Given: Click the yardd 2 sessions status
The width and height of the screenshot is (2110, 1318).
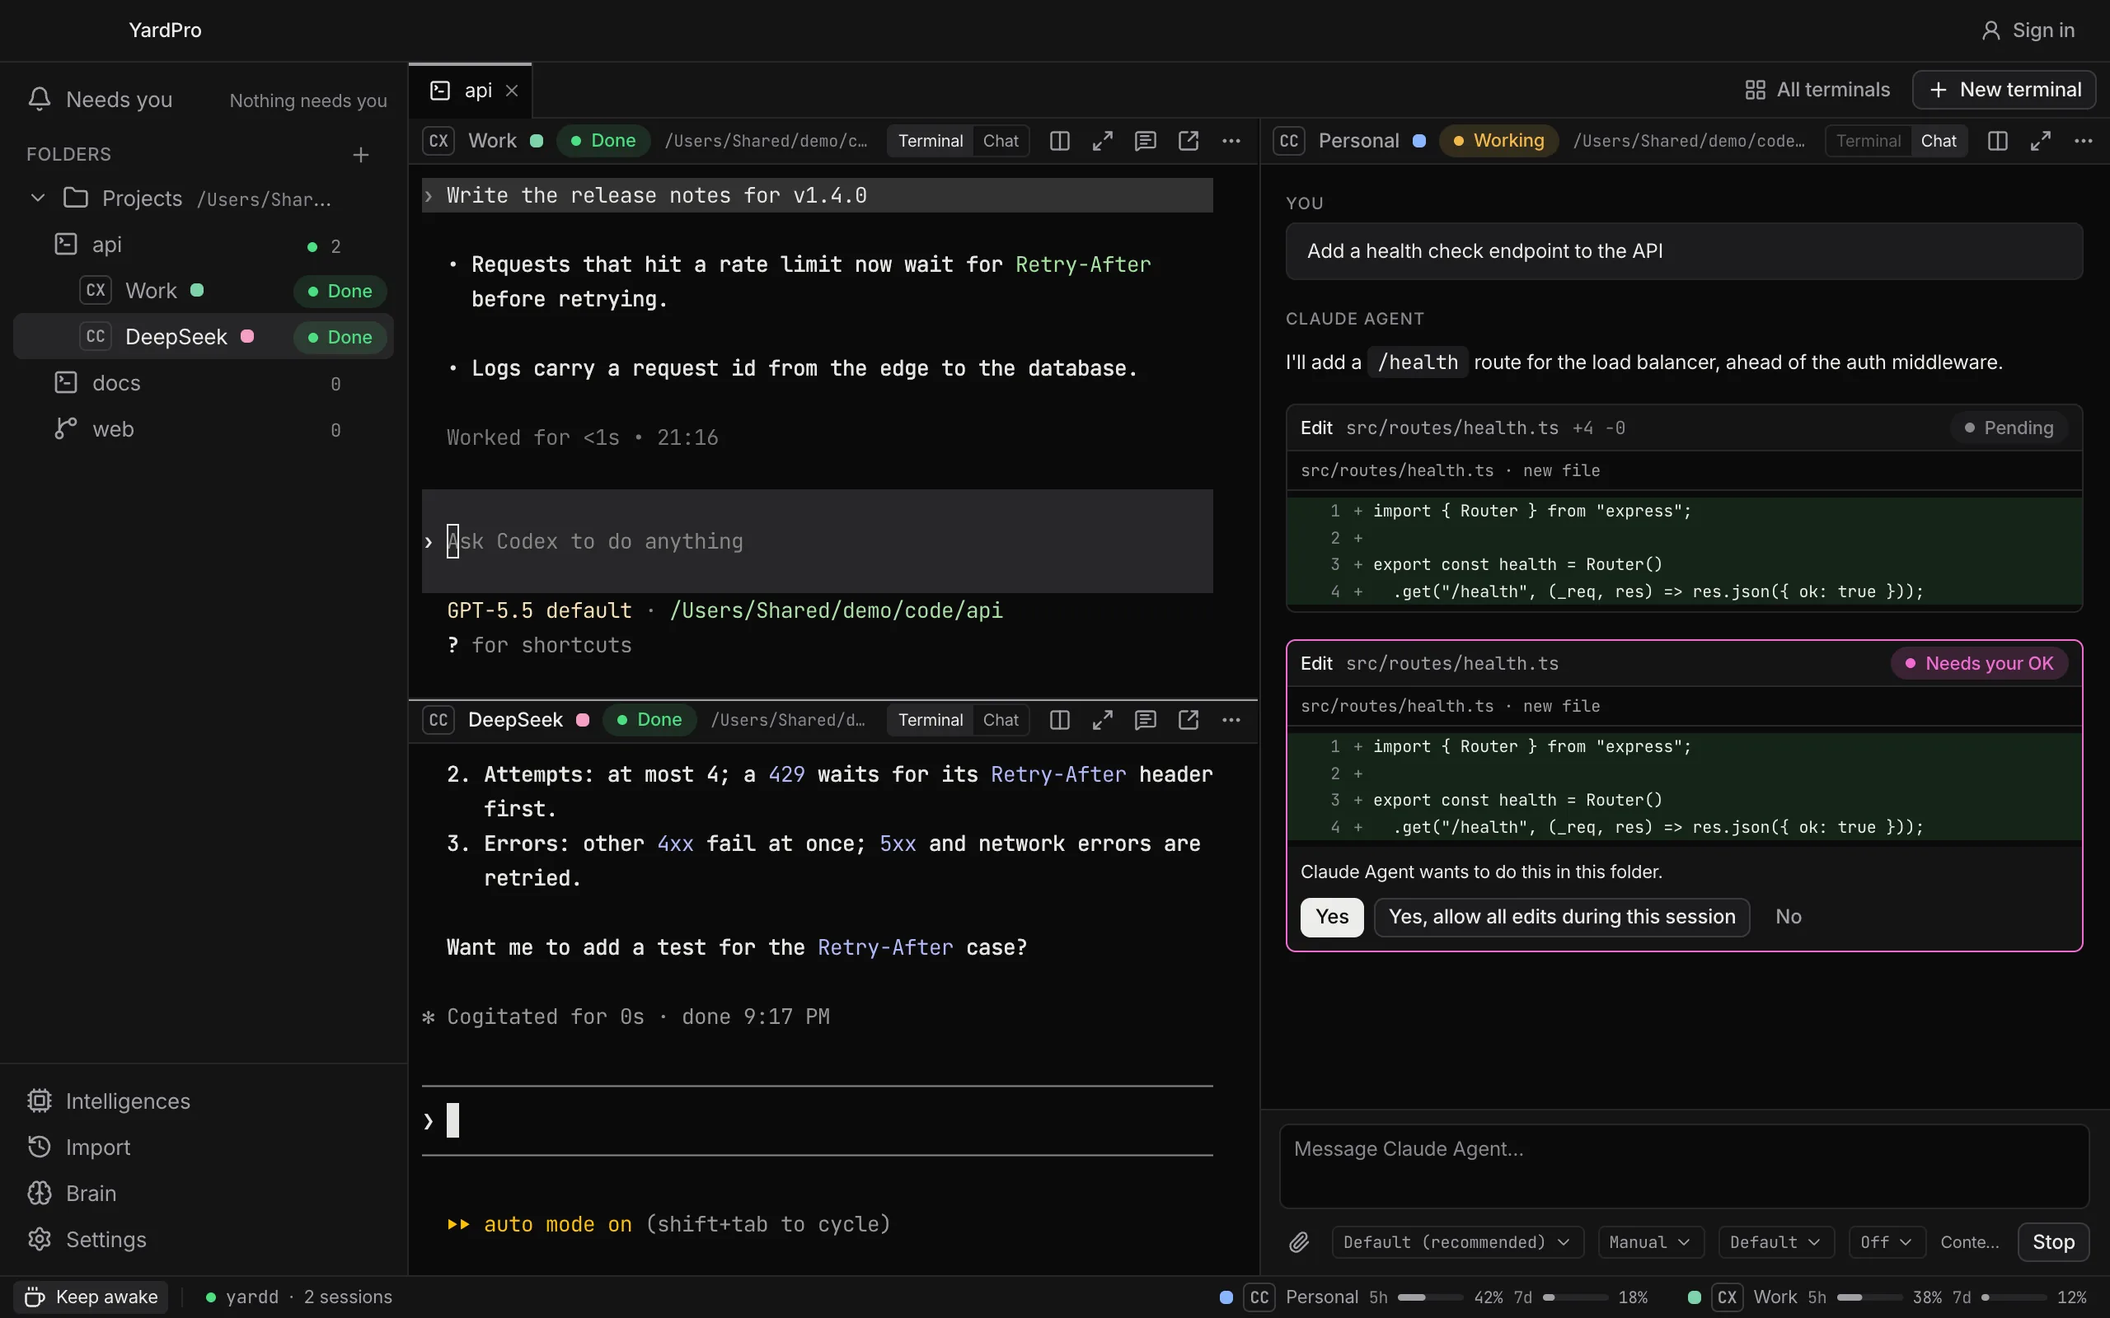Looking at the screenshot, I should coord(299,1297).
